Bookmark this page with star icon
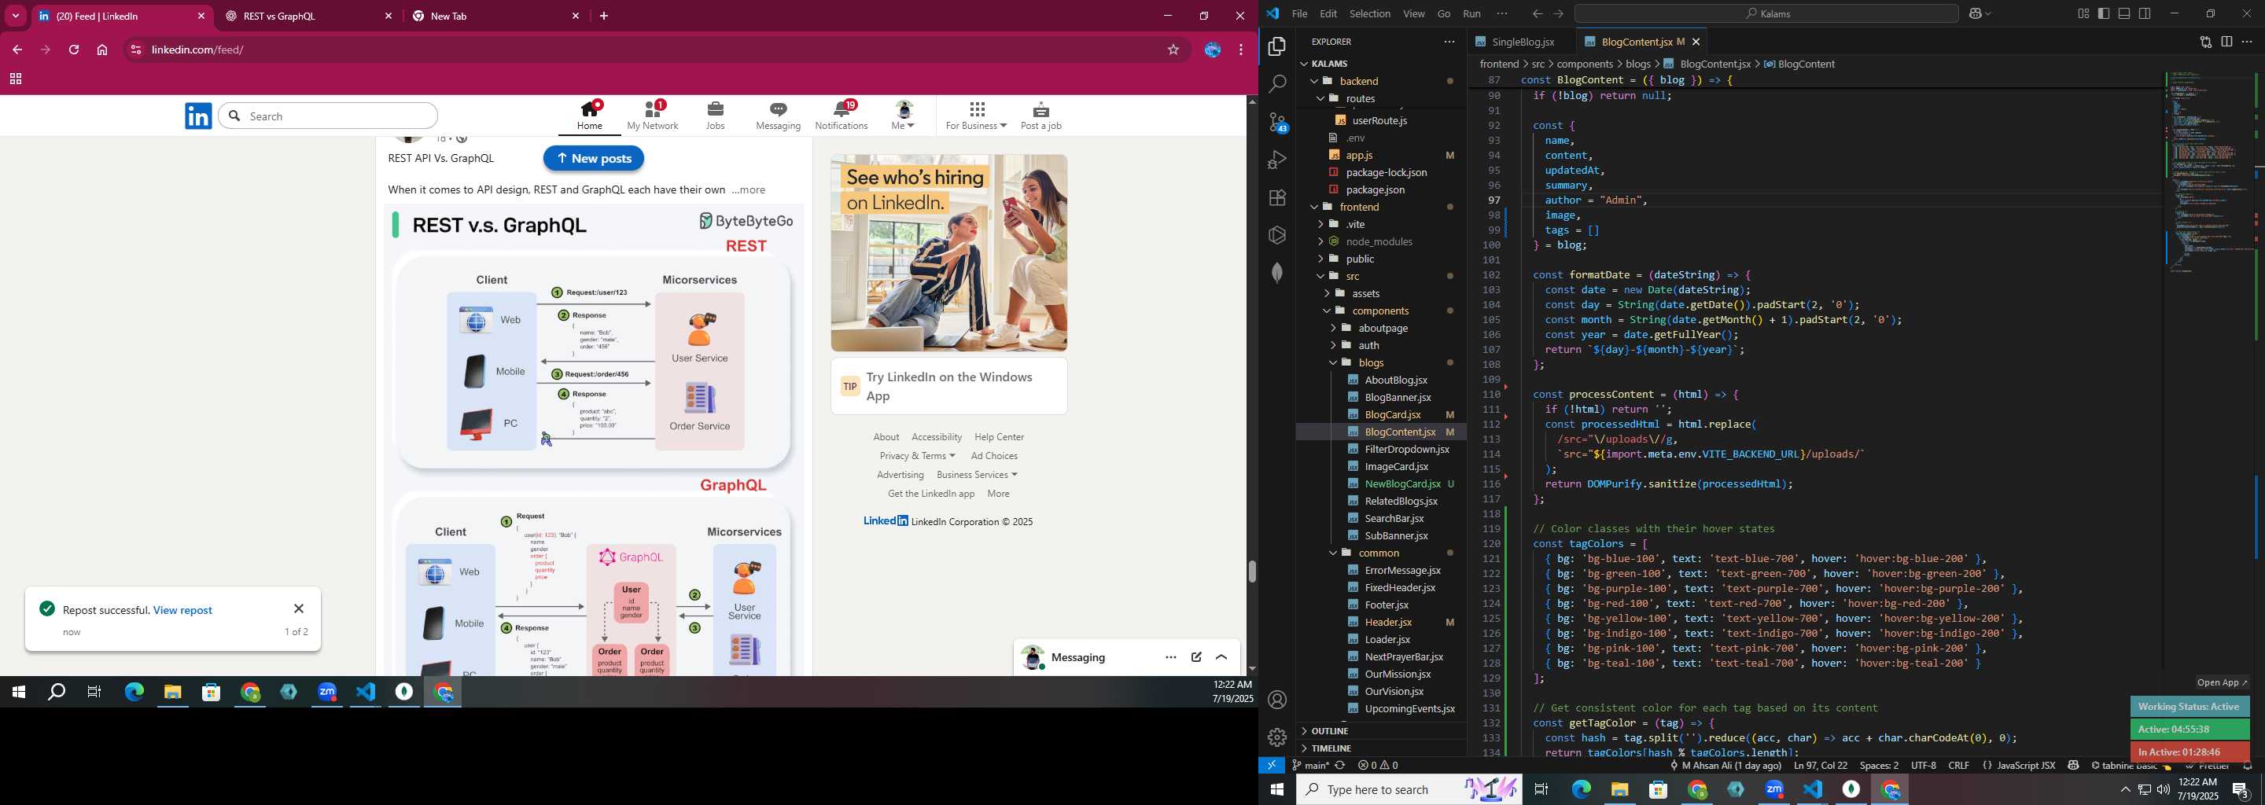Viewport: 2265px width, 805px height. click(x=1173, y=50)
